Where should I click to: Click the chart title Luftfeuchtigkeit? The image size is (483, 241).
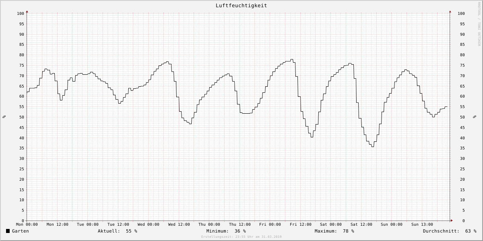pos(241,6)
